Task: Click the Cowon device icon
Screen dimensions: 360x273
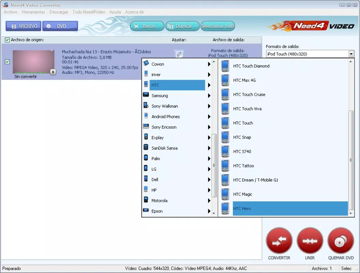Action: click(x=146, y=63)
